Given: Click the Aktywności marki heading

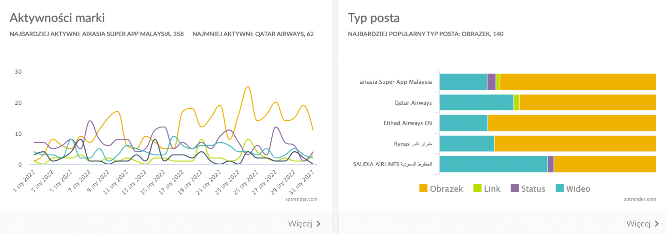Looking at the screenshot, I should click(x=57, y=18).
